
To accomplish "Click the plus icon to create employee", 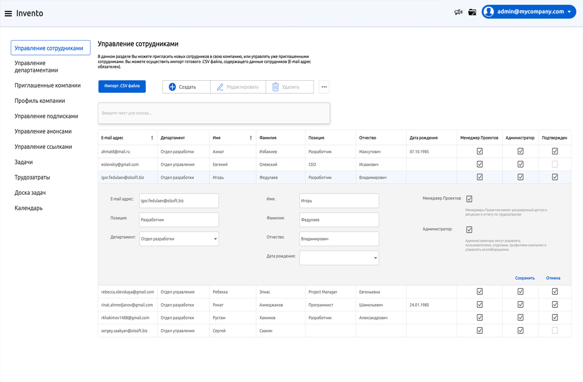I will (x=173, y=87).
